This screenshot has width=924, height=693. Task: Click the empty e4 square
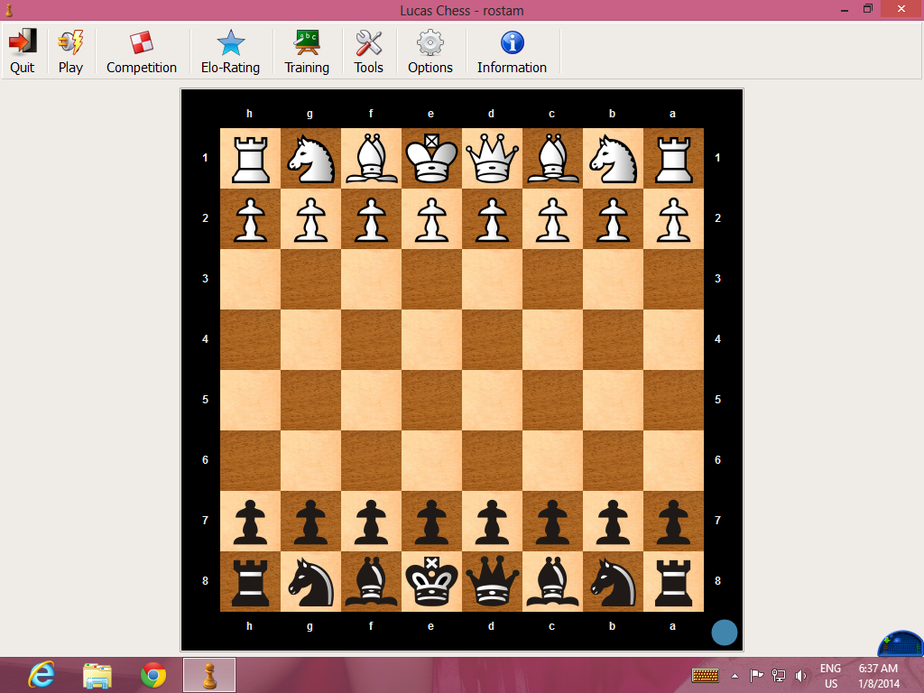point(431,339)
